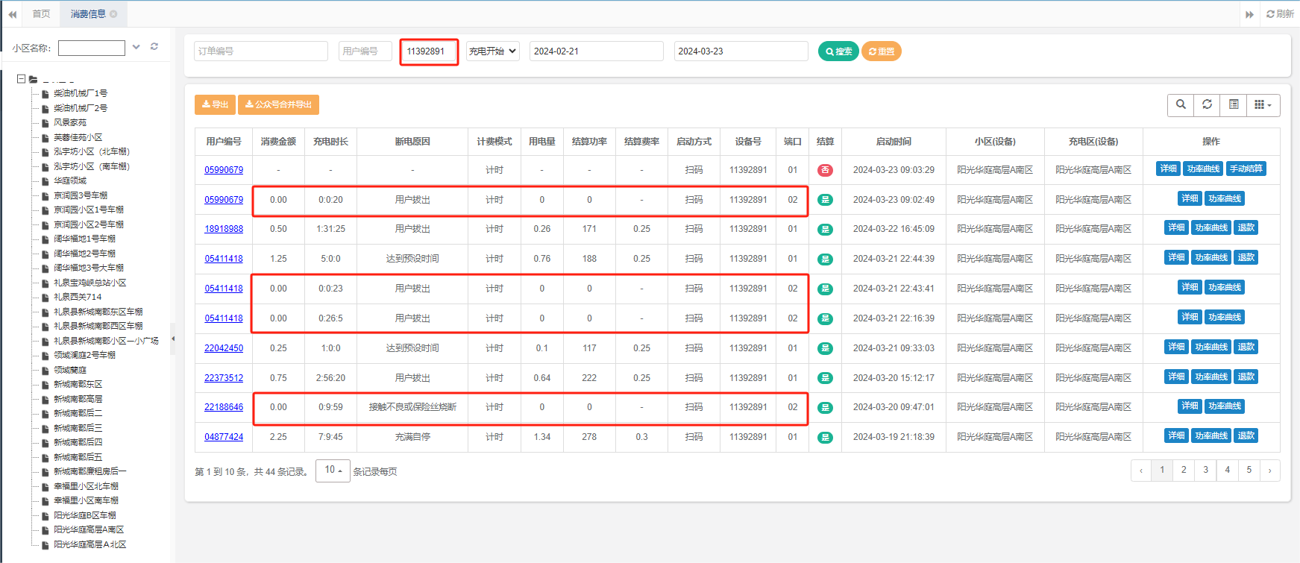The image size is (1300, 563).
Task: Select 芙蓉佳苑小区 in the tree
Action: [78, 138]
